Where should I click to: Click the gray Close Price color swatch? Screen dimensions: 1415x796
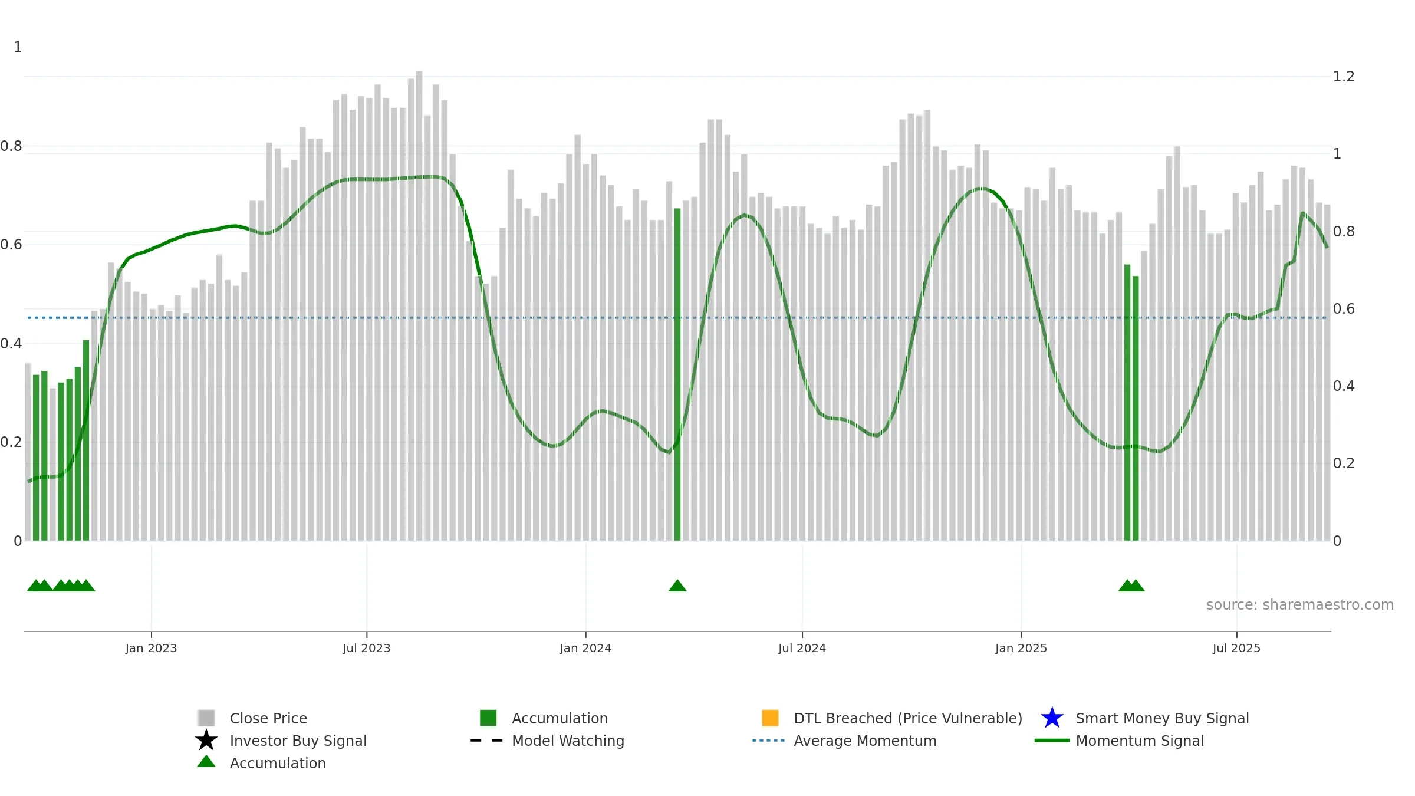point(206,718)
